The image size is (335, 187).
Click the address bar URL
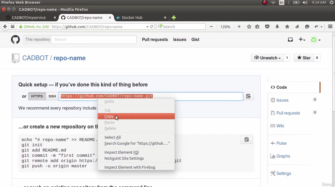point(87,27)
